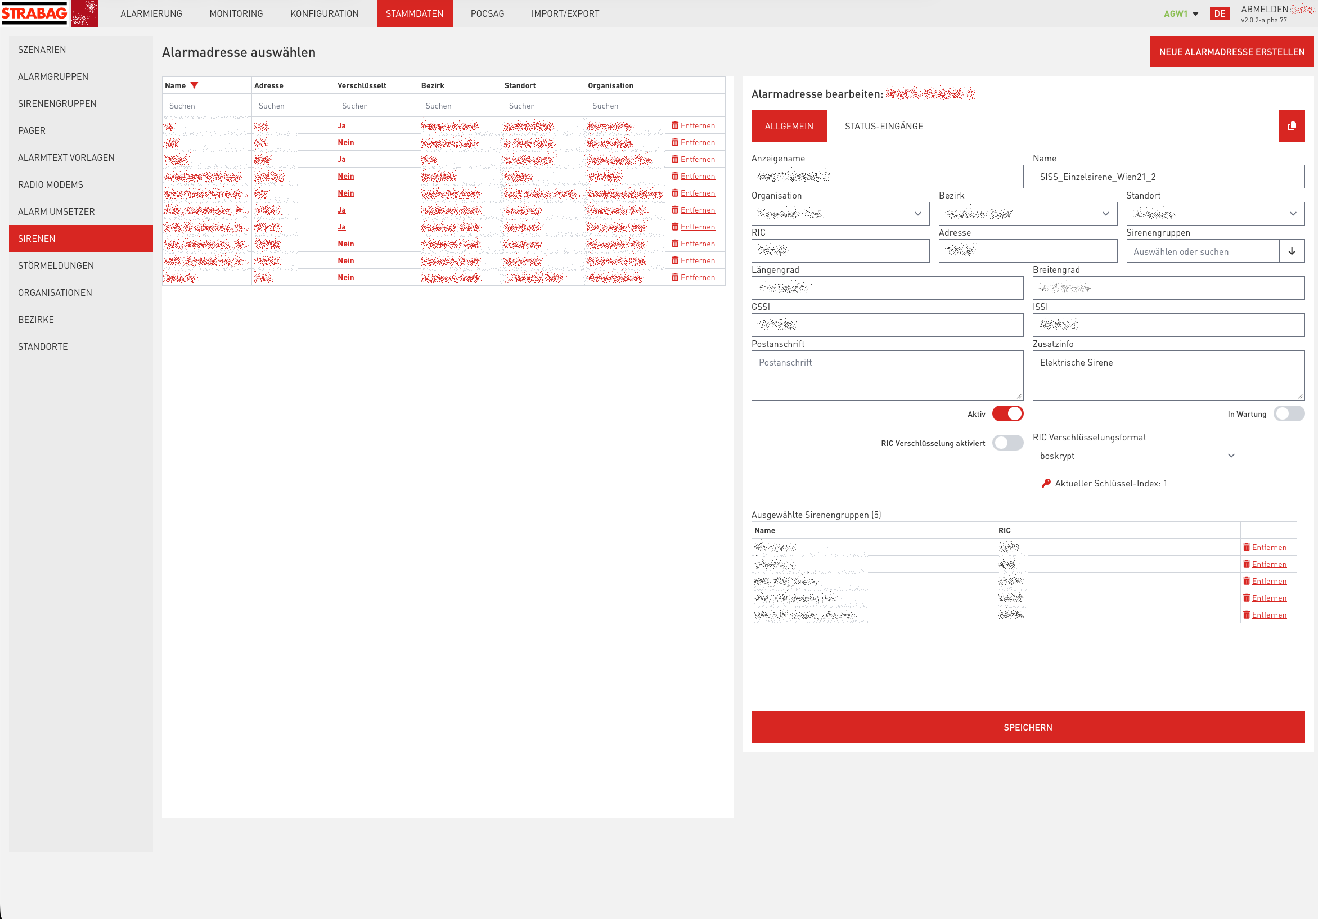The image size is (1318, 919).
Task: Disable the Aktiv toggle
Action: (1007, 413)
